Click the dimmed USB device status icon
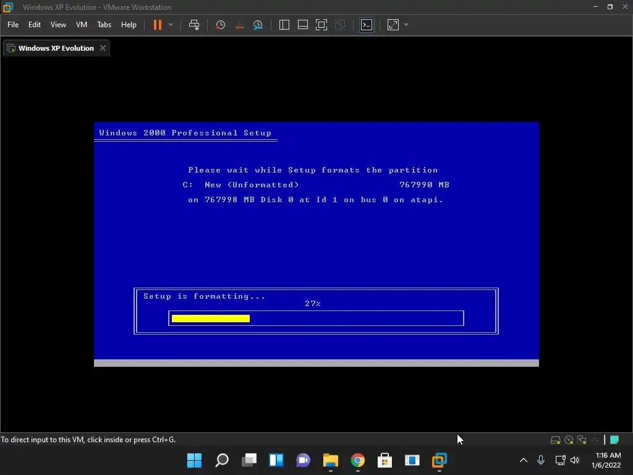The width and height of the screenshot is (633, 475). pos(595,440)
